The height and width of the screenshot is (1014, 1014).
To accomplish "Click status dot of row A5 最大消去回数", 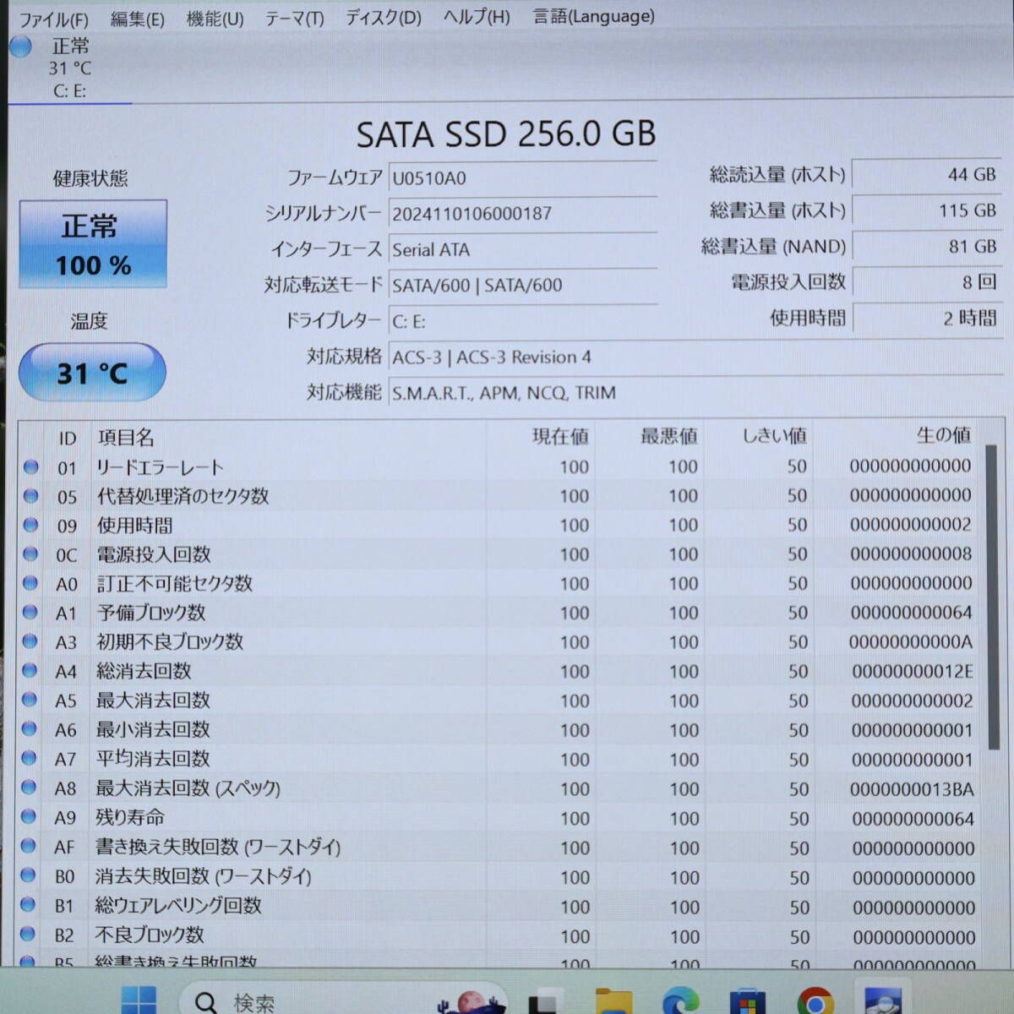I will point(30,700).
